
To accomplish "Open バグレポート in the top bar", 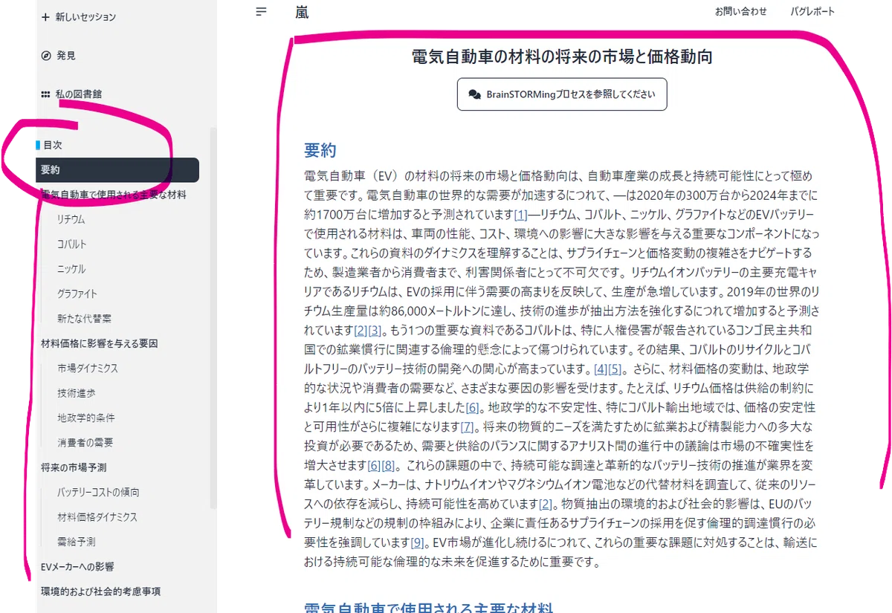I will [812, 12].
